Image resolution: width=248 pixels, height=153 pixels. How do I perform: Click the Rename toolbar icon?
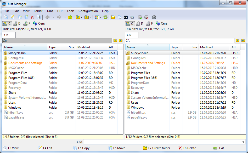click(39, 17)
